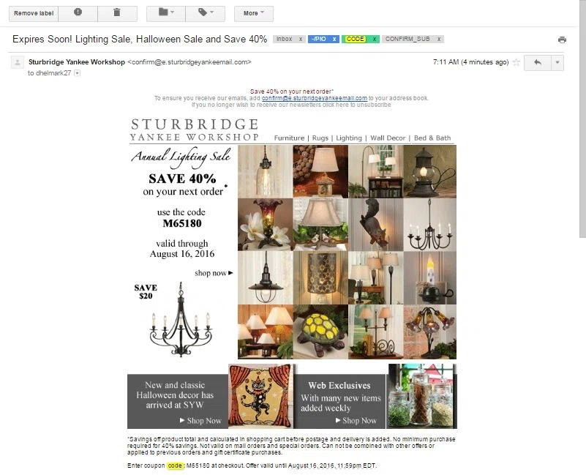Click the black lantern lamp thumbnail
The height and width of the screenshot is (475, 586).
click(429, 172)
